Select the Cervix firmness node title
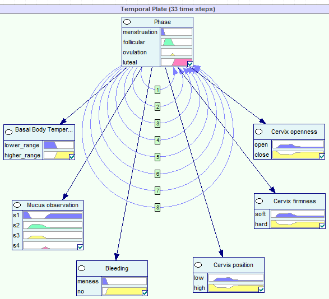 tap(295, 201)
